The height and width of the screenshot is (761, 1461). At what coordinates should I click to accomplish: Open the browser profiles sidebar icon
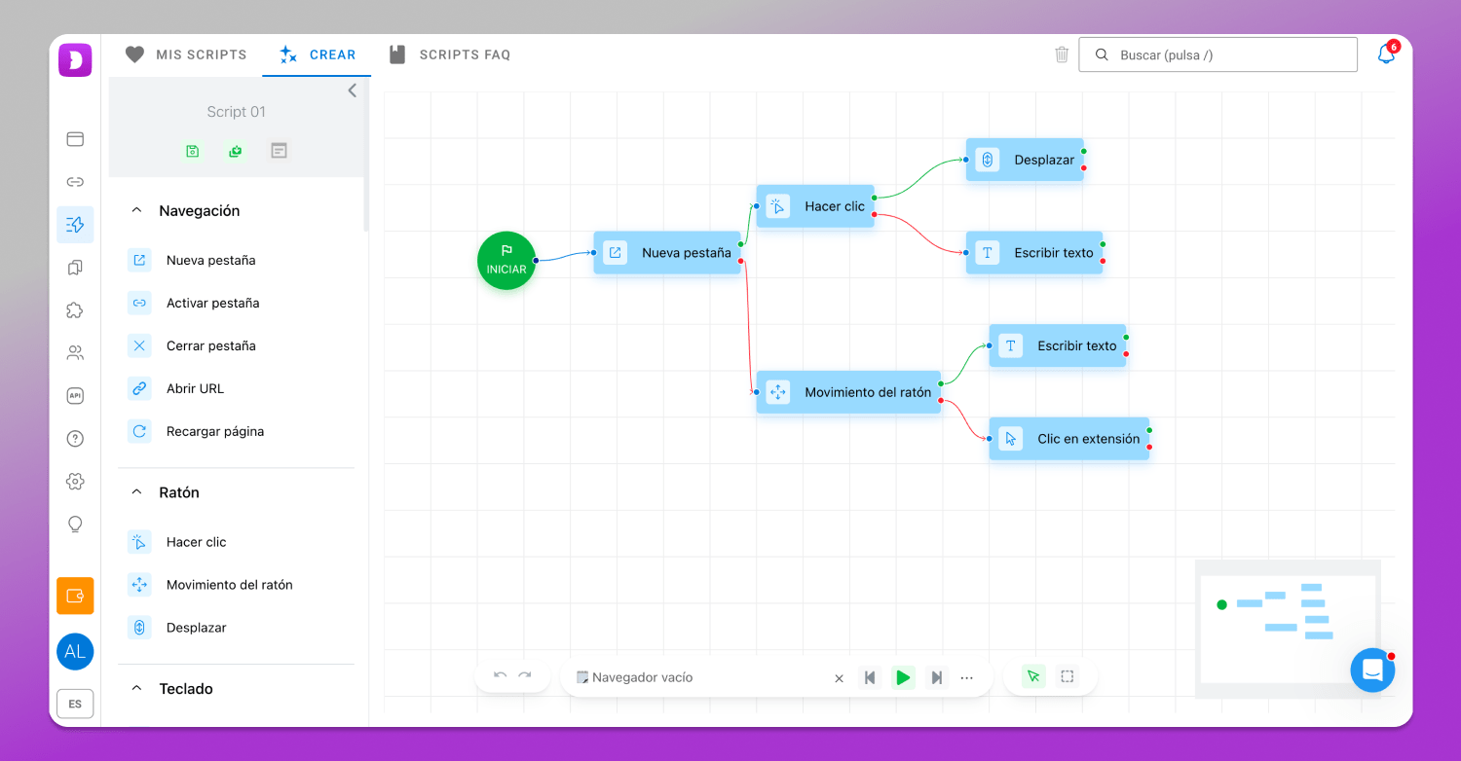(x=75, y=139)
